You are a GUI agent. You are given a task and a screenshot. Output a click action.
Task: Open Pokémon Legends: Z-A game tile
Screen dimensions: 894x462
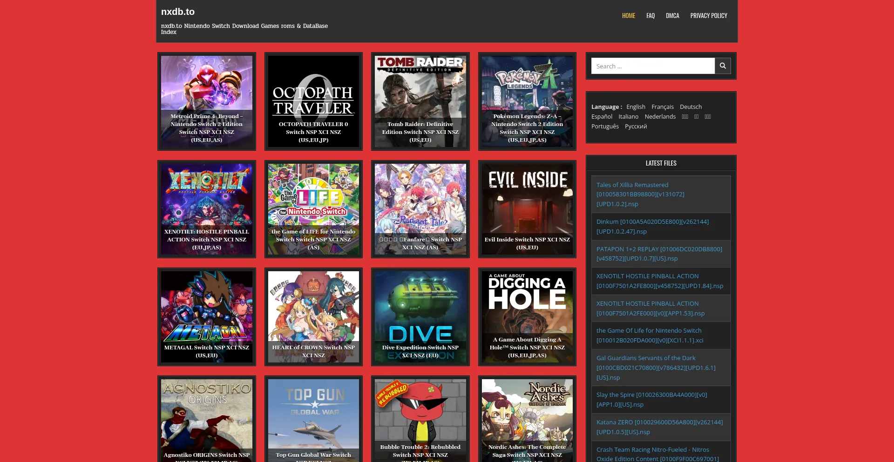pyautogui.click(x=527, y=101)
